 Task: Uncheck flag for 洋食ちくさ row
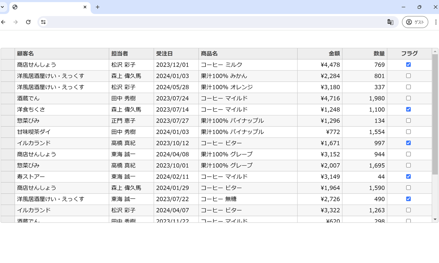coord(408,109)
